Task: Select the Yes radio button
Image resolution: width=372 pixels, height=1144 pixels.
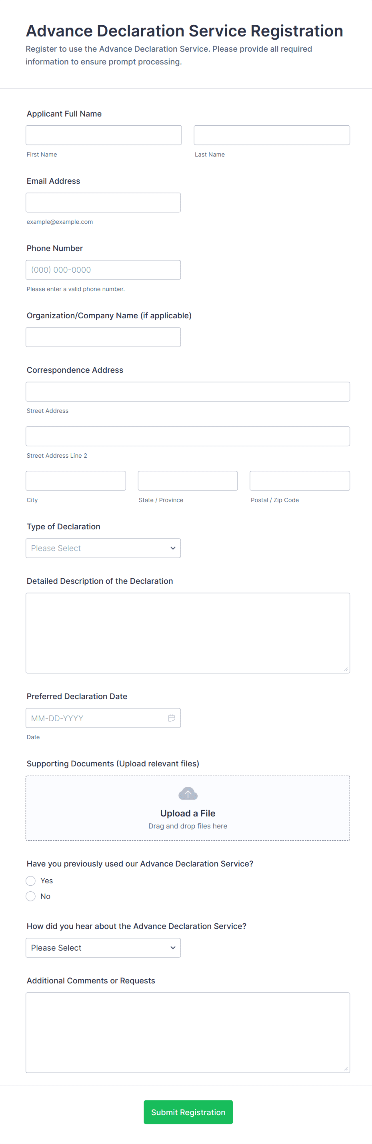Action: [30, 881]
